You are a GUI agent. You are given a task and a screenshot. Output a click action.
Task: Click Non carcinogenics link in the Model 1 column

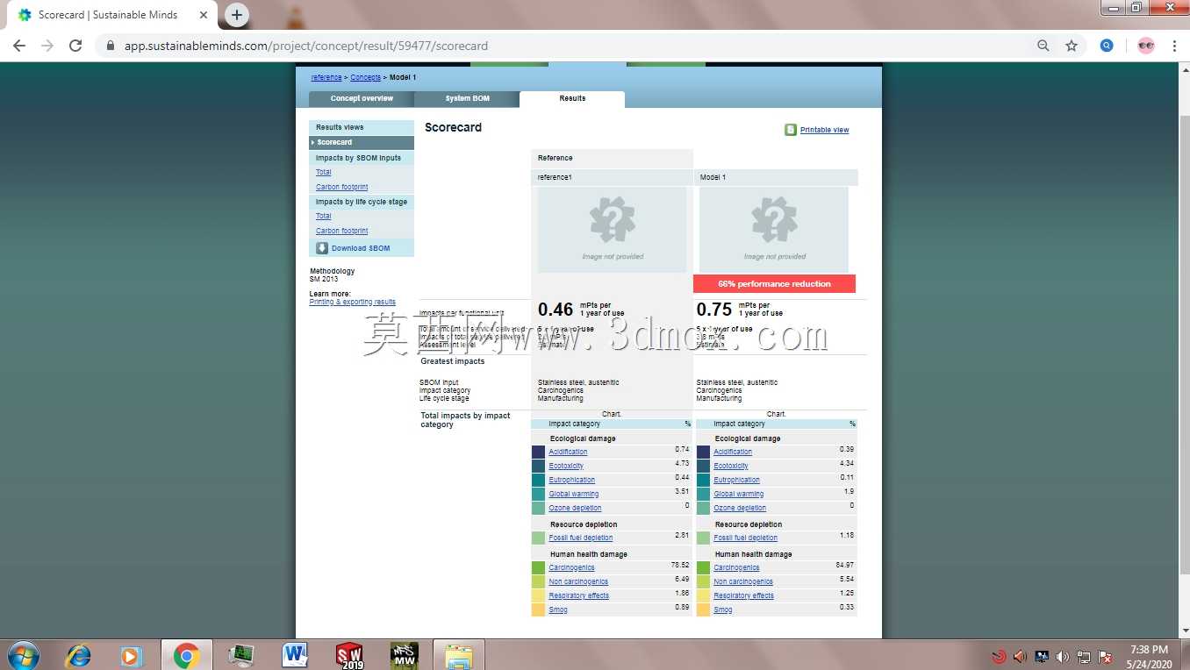point(743,582)
